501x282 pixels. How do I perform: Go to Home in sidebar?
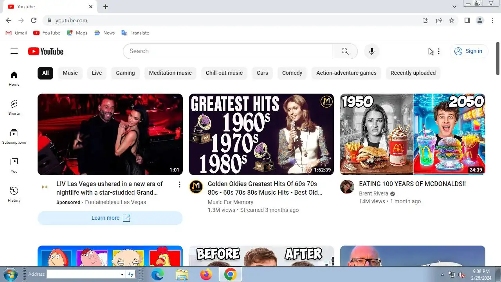click(14, 78)
